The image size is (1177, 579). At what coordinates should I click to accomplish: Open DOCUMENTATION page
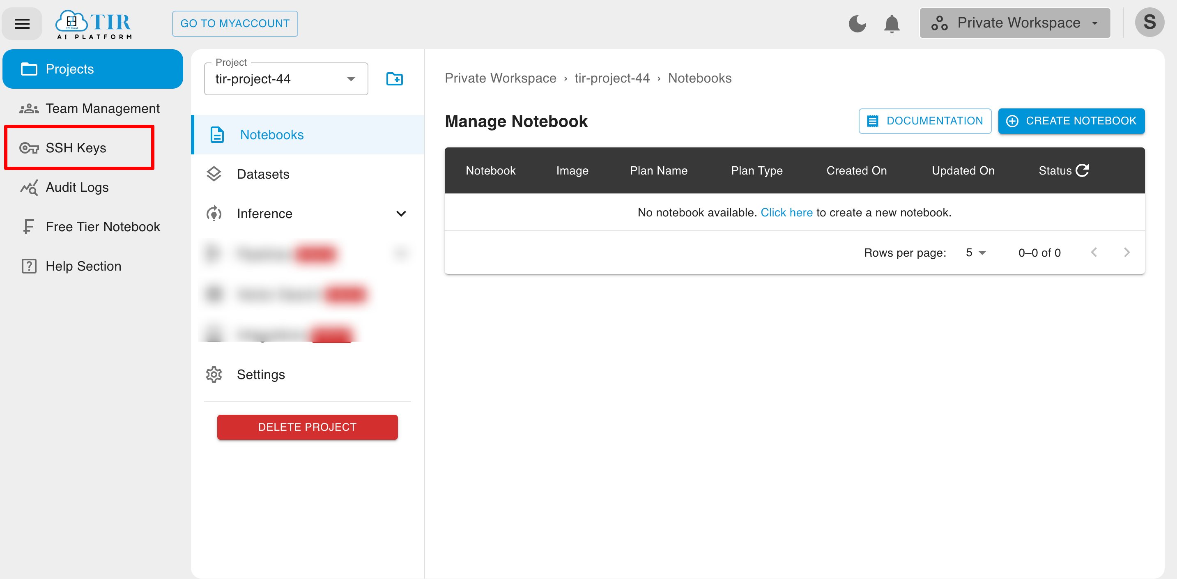(x=926, y=121)
